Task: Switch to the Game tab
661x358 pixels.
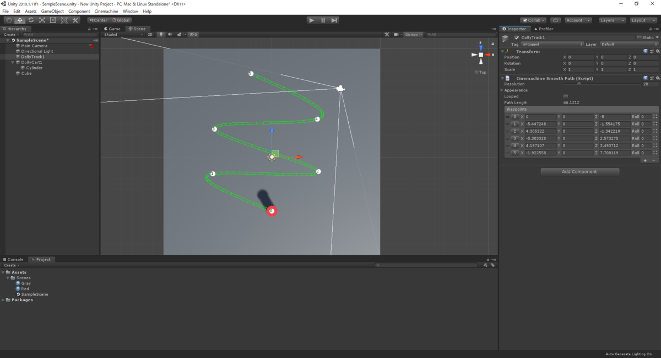Action: pos(112,29)
